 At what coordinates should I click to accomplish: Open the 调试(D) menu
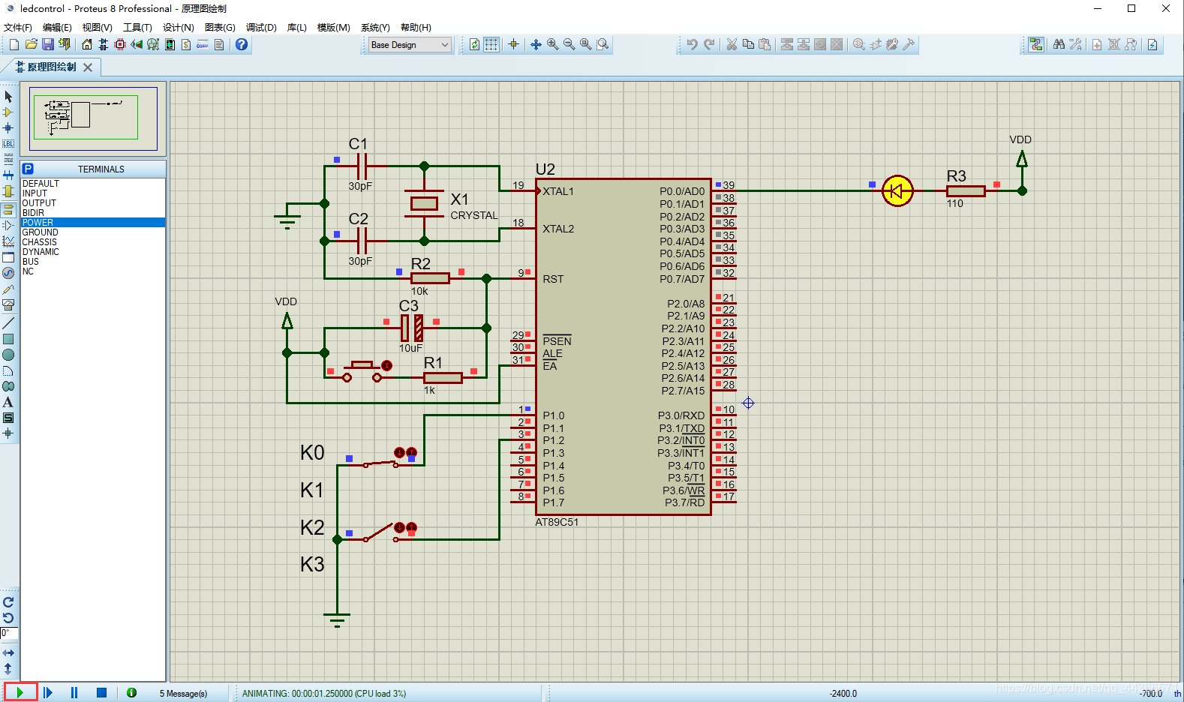click(x=261, y=27)
